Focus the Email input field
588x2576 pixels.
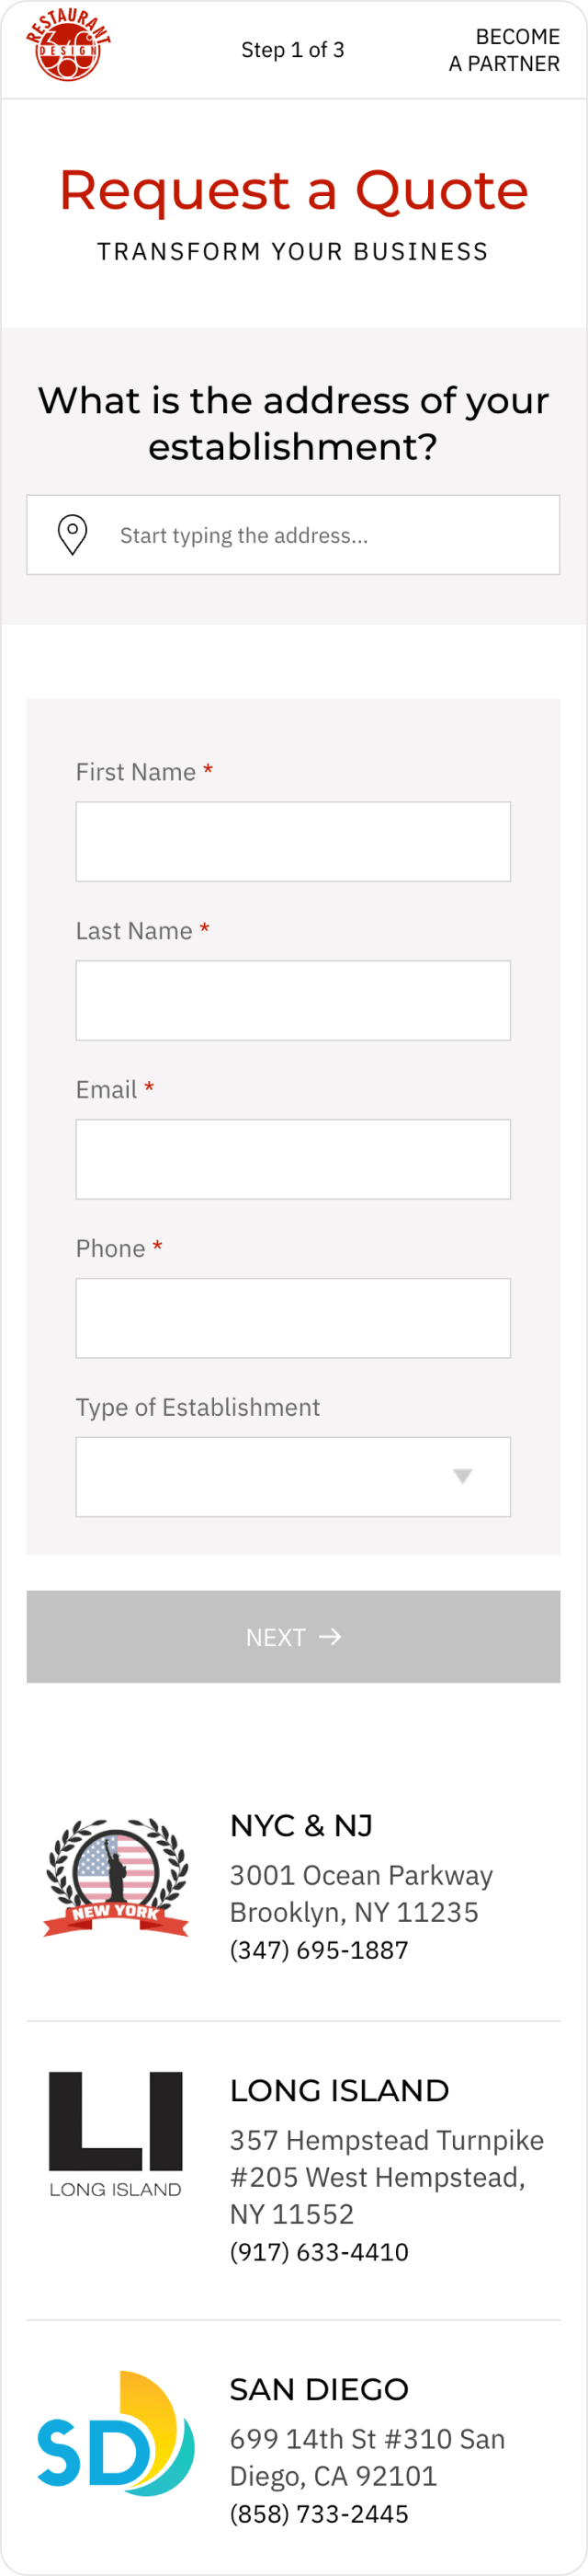coord(292,1160)
